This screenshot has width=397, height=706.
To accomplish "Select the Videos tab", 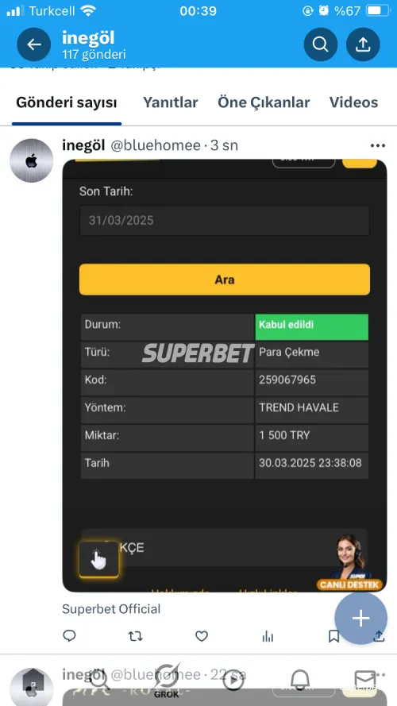I will pyautogui.click(x=354, y=102).
